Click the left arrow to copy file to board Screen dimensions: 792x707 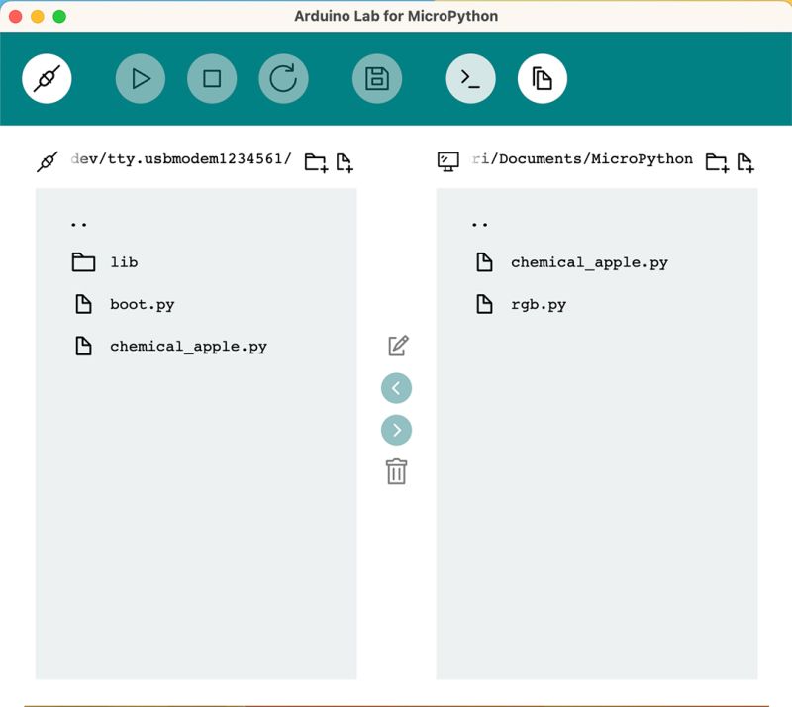pos(397,388)
